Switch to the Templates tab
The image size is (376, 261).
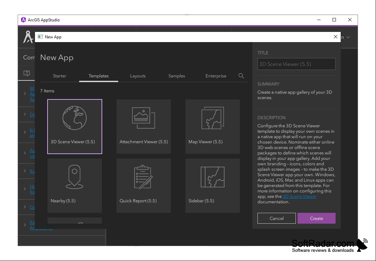[x=99, y=76]
